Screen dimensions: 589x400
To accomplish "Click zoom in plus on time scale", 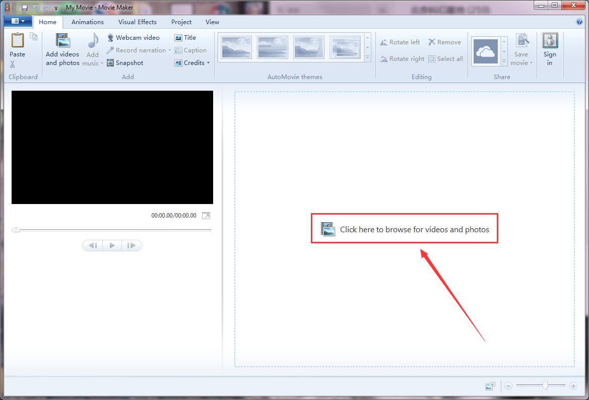I will pyautogui.click(x=573, y=386).
